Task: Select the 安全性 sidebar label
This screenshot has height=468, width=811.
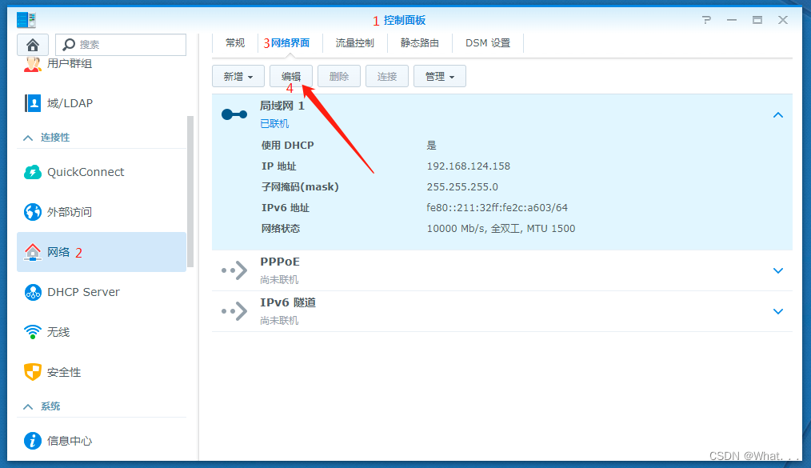Action: [64, 372]
